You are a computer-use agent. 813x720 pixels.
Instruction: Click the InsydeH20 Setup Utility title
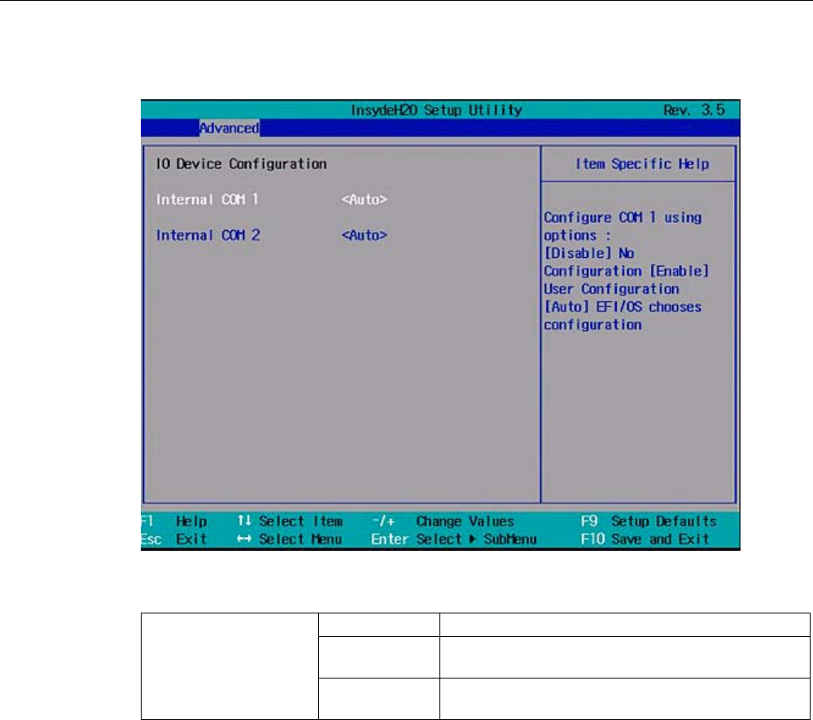point(436,110)
